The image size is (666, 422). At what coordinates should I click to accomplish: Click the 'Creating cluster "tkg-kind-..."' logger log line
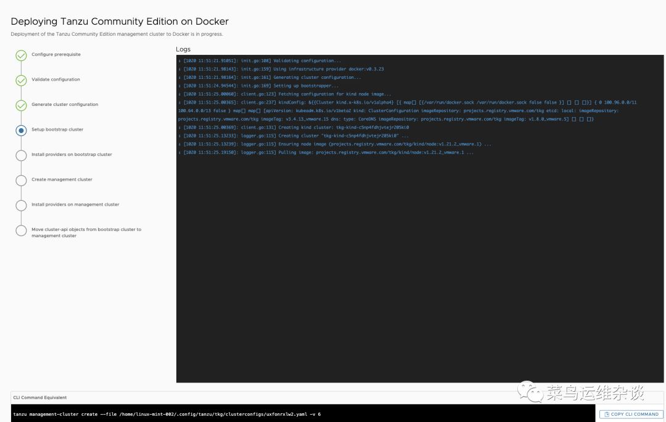click(x=294, y=136)
